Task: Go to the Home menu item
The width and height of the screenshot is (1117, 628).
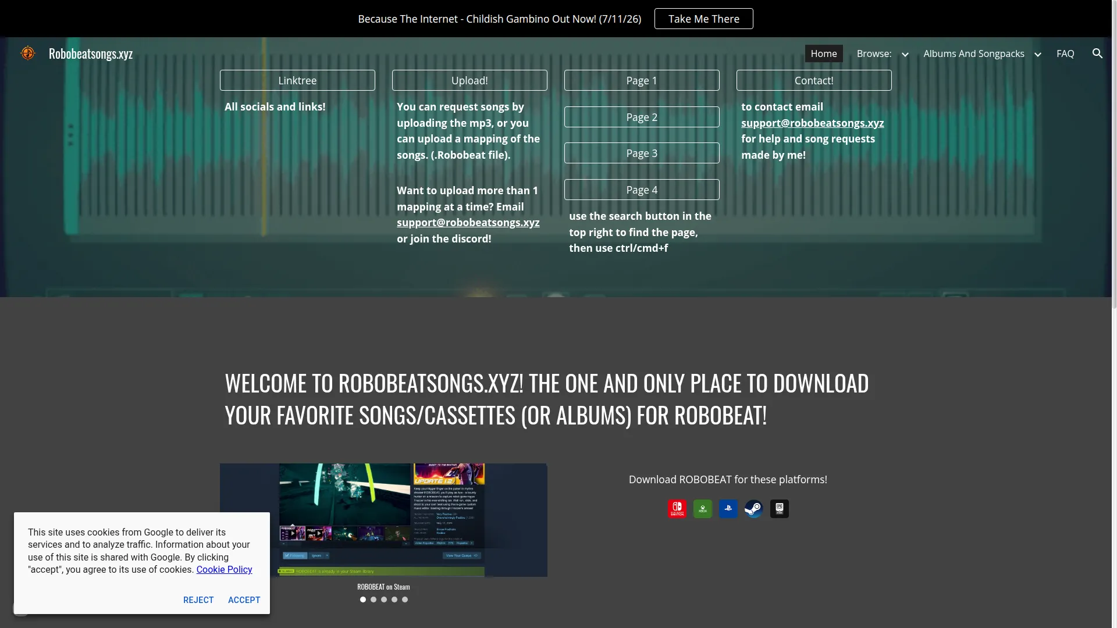Action: point(824,53)
